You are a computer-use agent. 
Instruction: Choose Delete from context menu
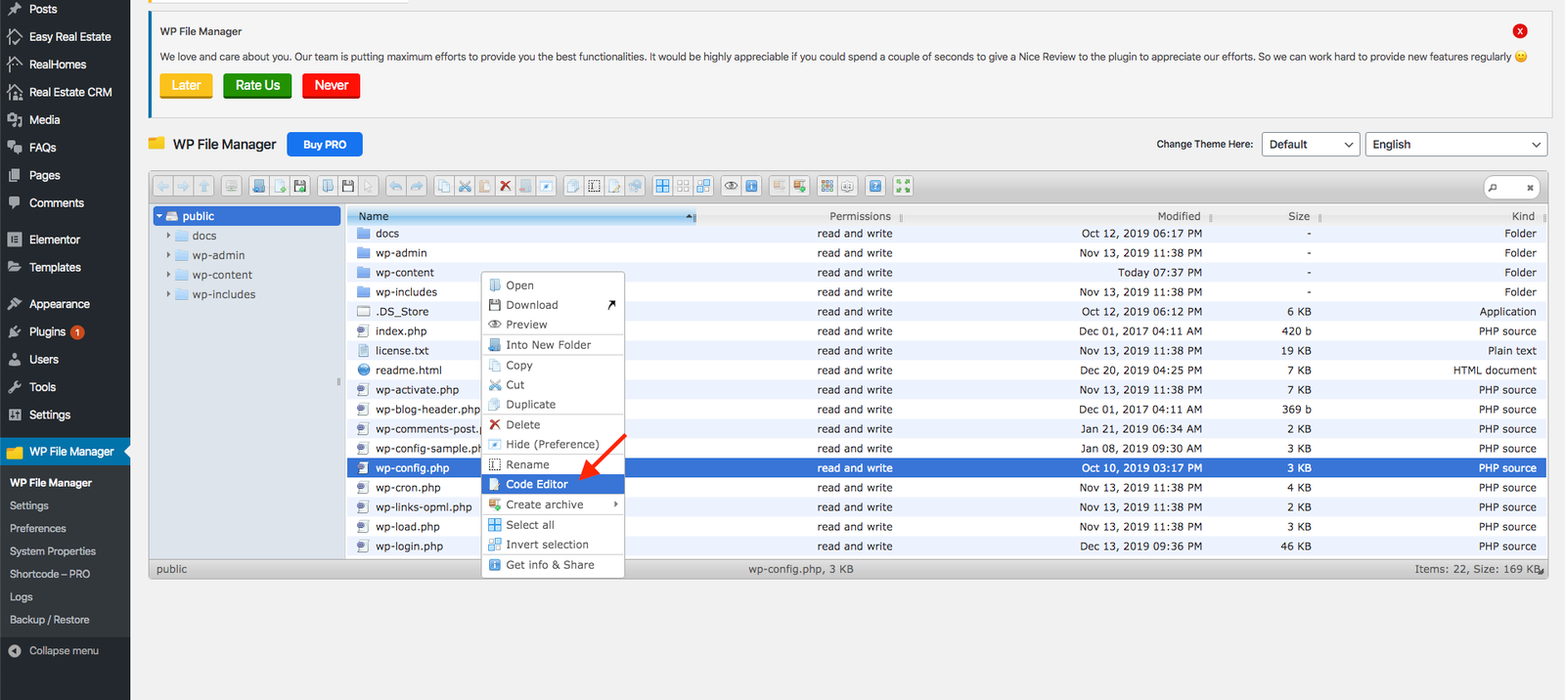(553, 424)
